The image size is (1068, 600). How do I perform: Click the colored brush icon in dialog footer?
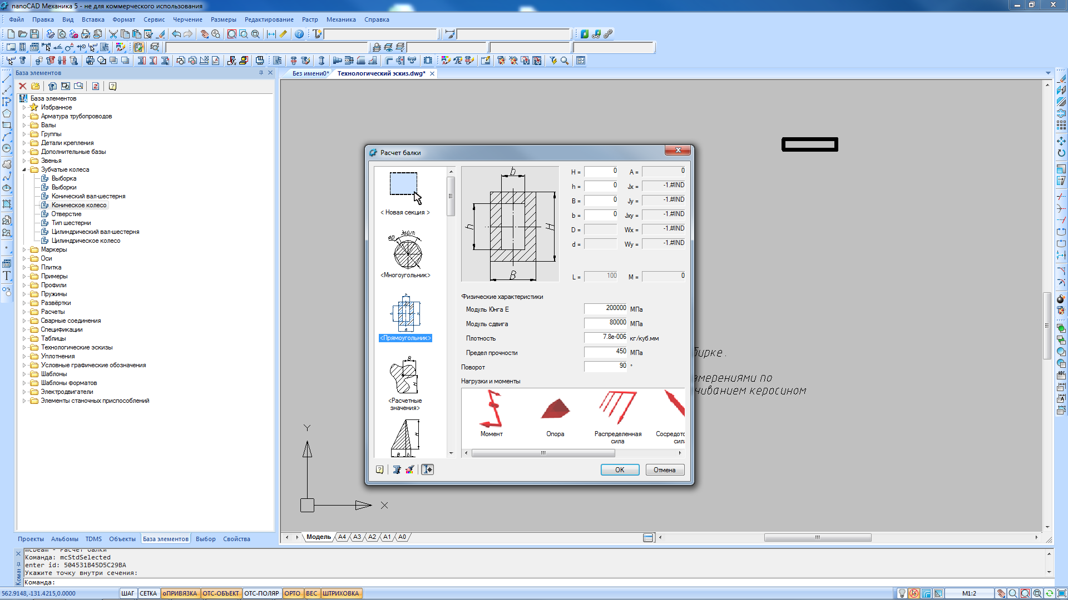[x=410, y=469]
